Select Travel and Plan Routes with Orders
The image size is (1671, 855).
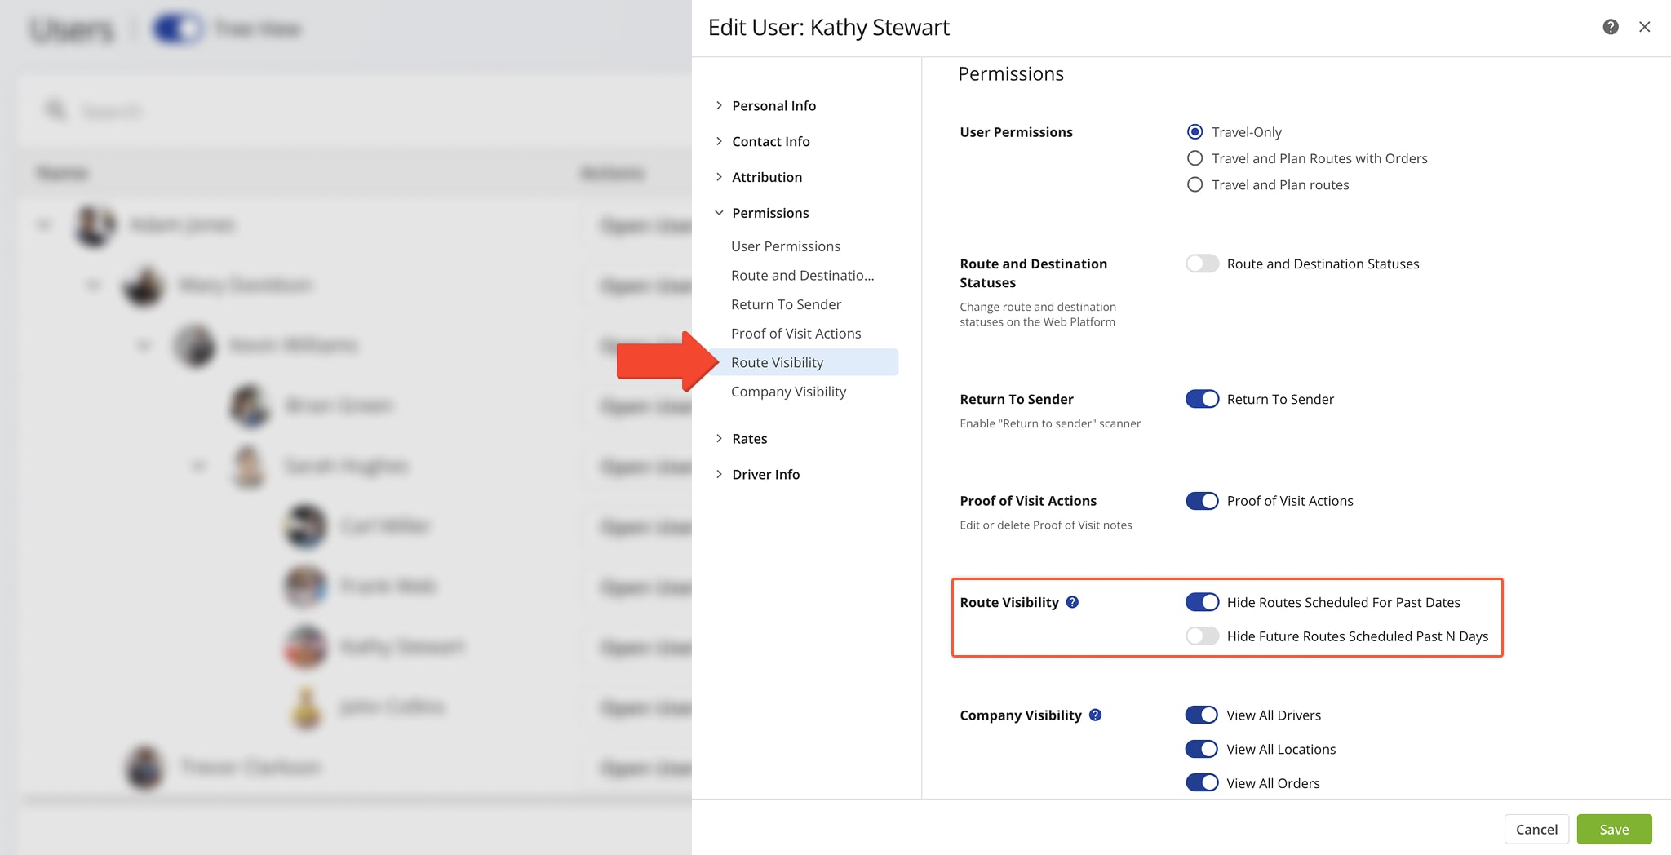point(1195,157)
